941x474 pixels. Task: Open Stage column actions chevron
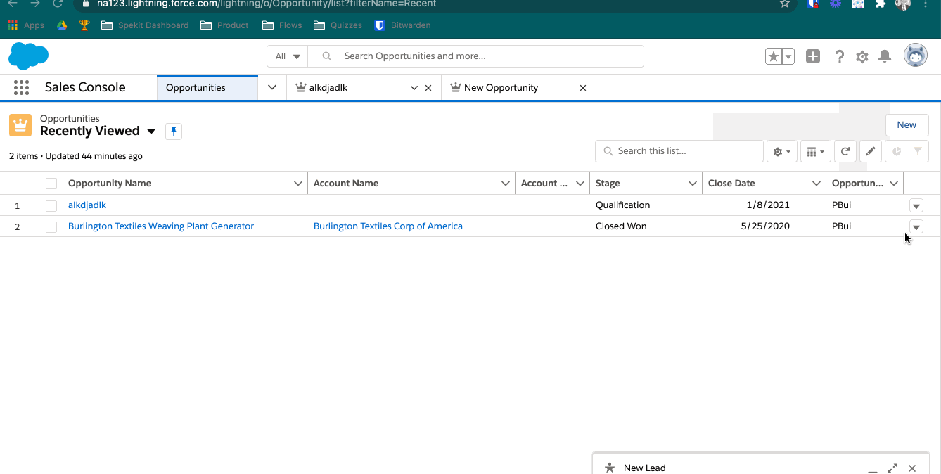(693, 184)
